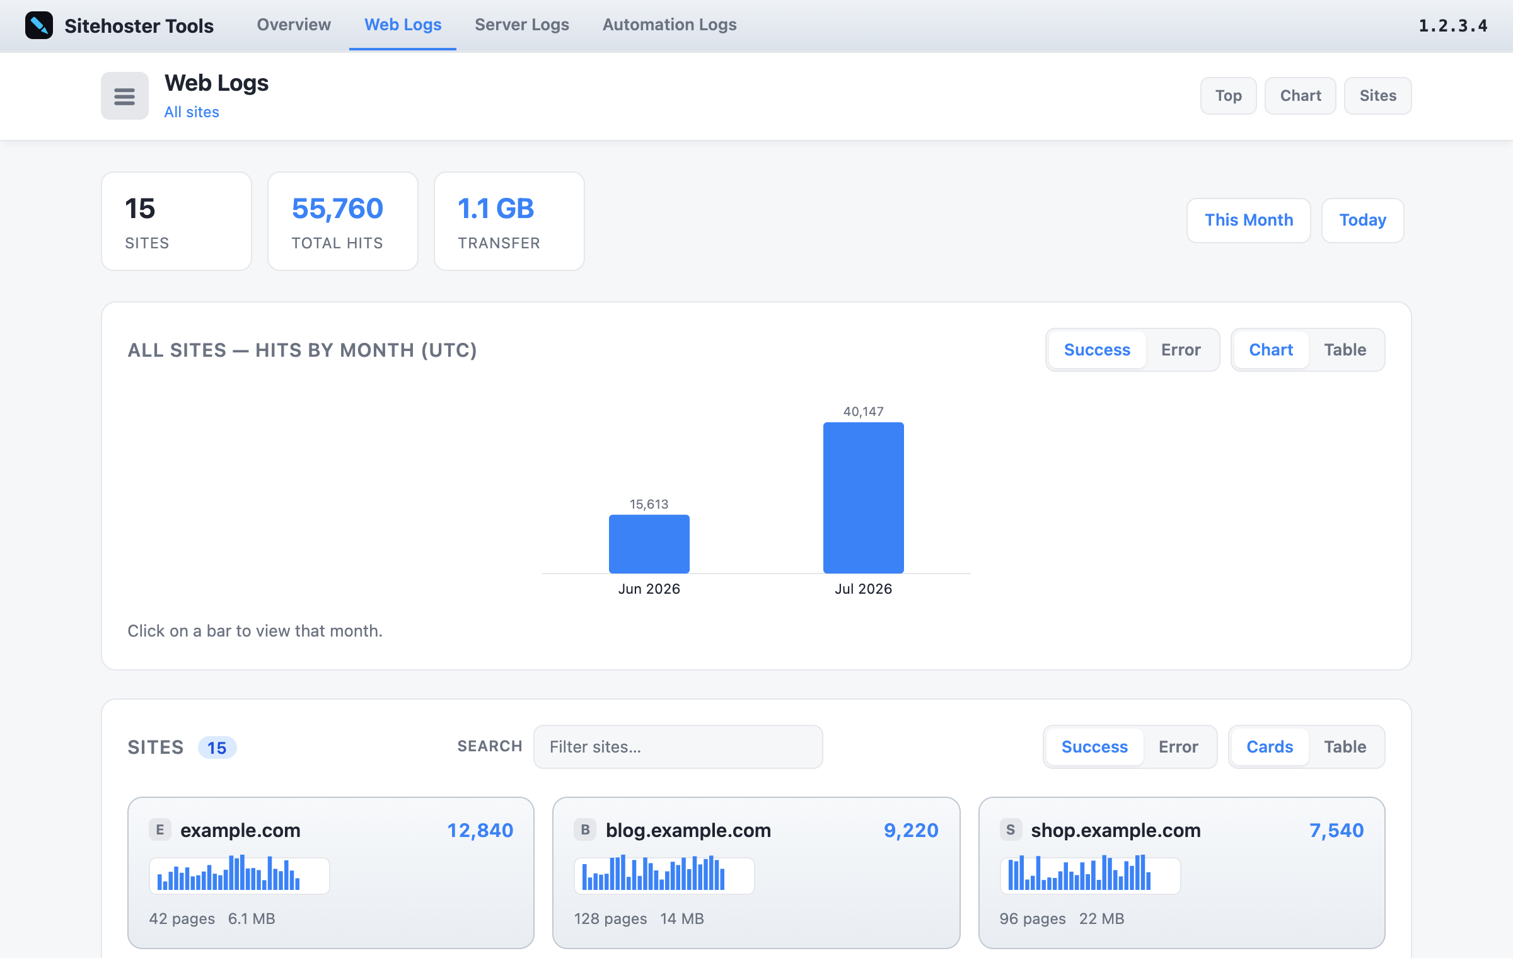Click the Jun 2026 bar

(649, 544)
